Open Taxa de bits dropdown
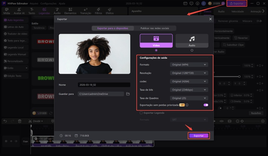Viewport: 268px width, 156px height. (x=189, y=90)
